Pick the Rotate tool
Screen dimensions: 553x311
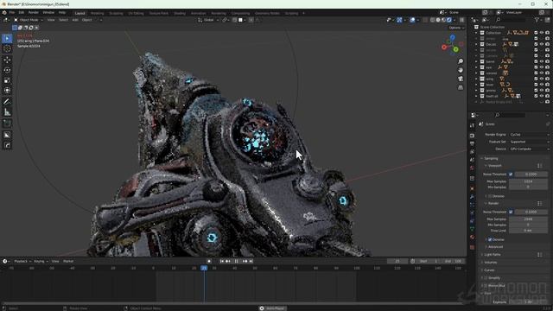pos(7,70)
